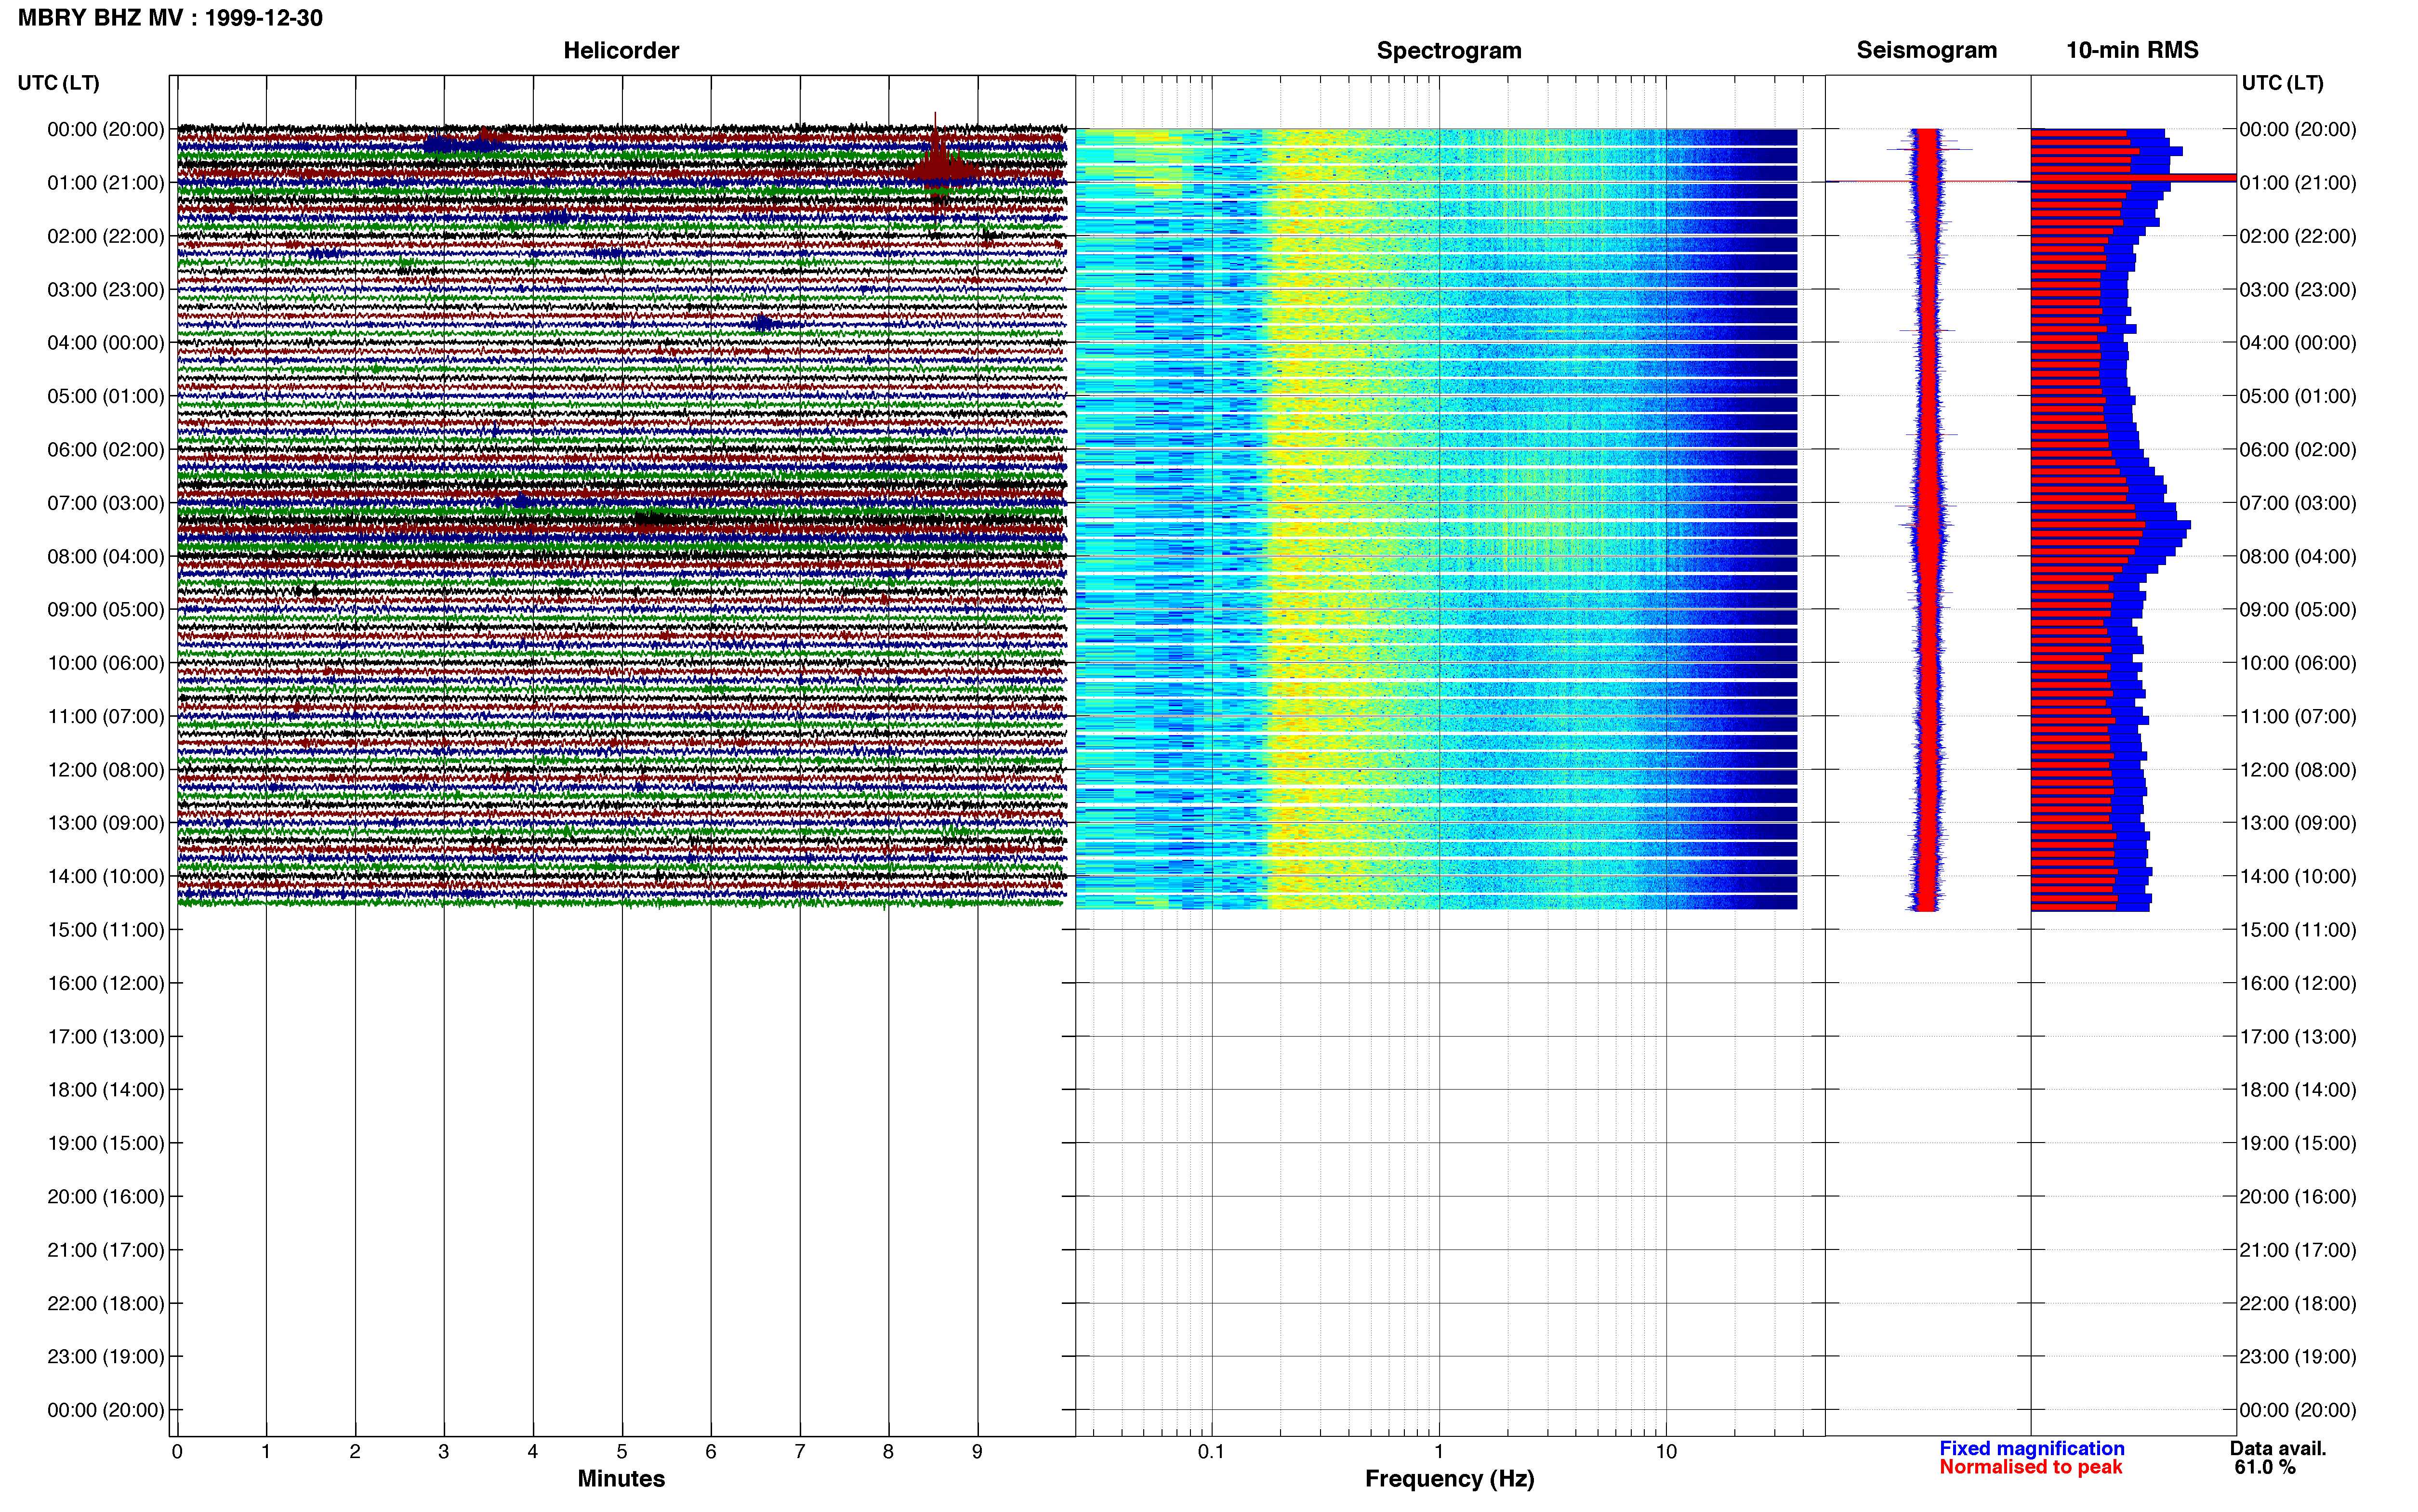Click right time label 07:00 (03:00)

(x=2298, y=503)
